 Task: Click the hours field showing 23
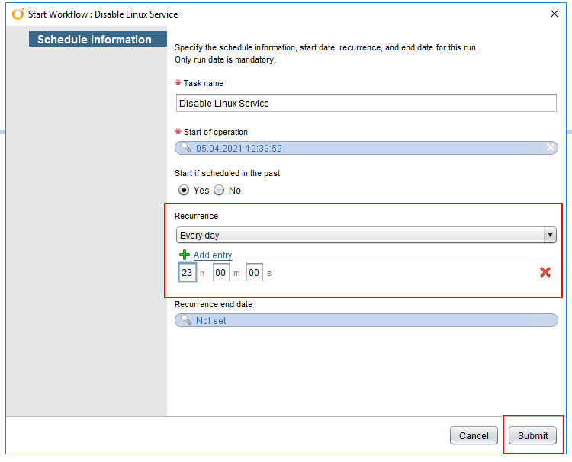[x=187, y=273]
